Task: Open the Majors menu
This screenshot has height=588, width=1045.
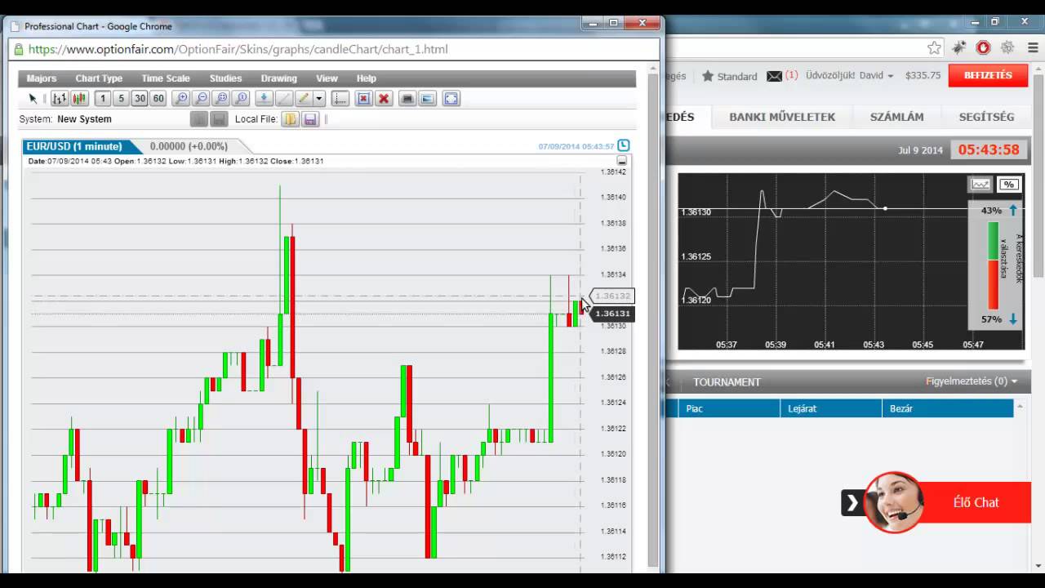Action: (x=42, y=78)
